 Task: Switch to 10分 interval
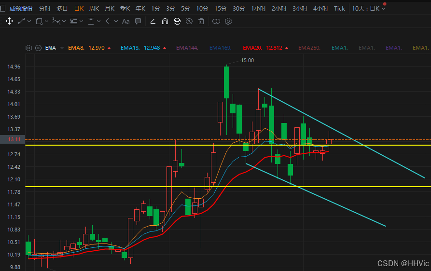[x=202, y=9]
